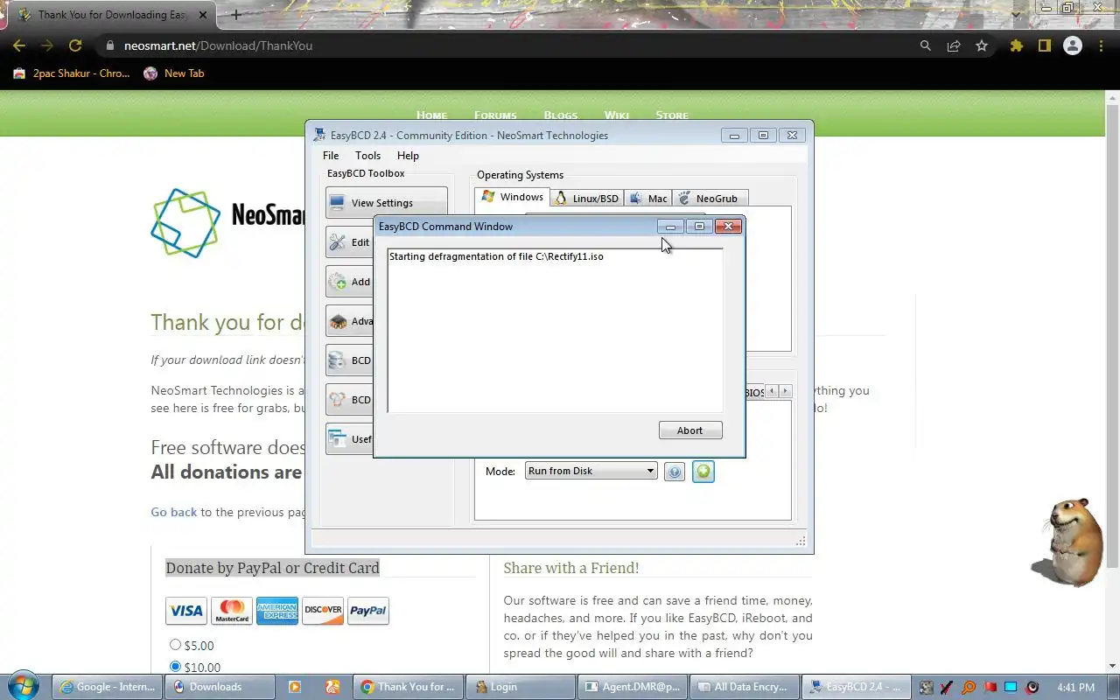Follow the Go back link
This screenshot has height=700, width=1120.
173,512
